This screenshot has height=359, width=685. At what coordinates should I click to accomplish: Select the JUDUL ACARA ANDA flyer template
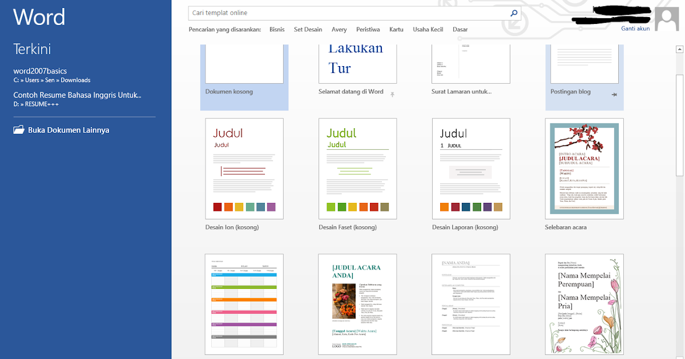[x=357, y=304]
